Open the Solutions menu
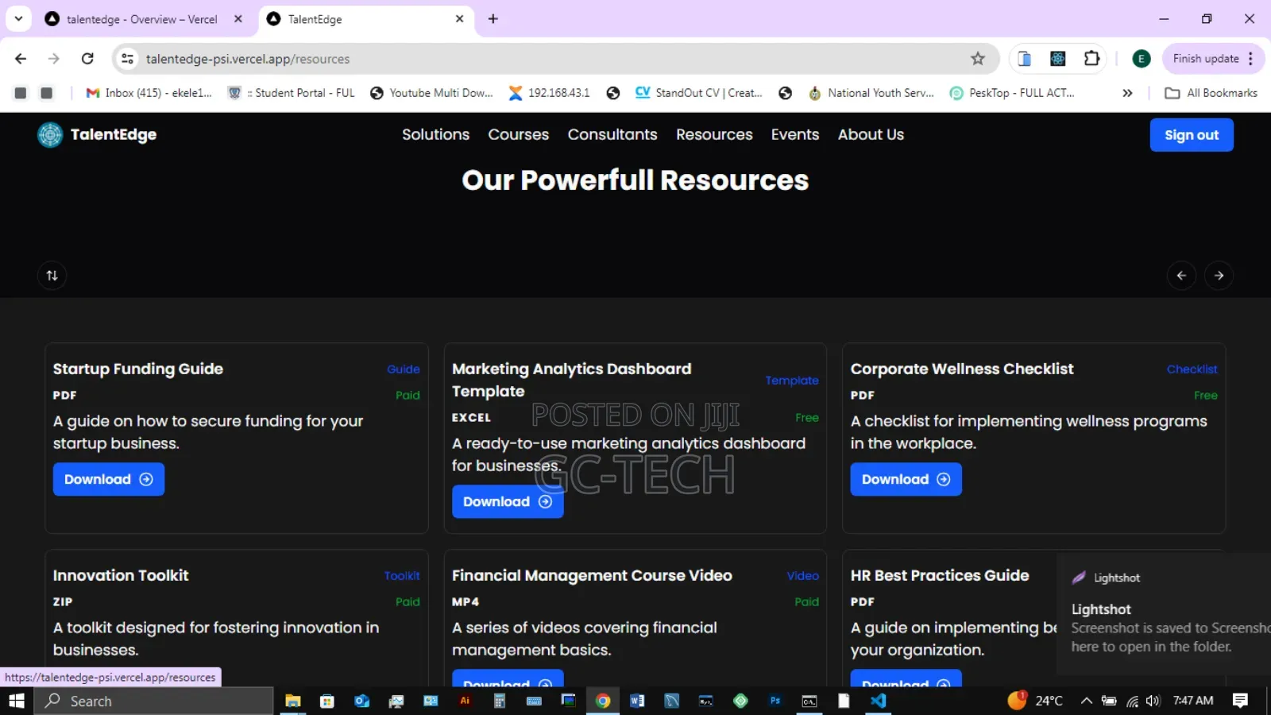The height and width of the screenshot is (715, 1271). (x=435, y=134)
